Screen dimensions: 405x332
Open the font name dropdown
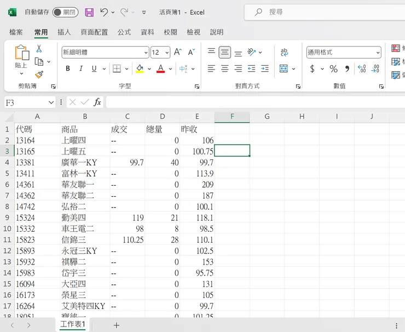pyautogui.click(x=146, y=53)
